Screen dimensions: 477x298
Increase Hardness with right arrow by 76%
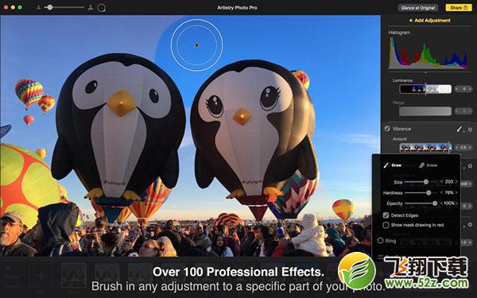[456, 193]
